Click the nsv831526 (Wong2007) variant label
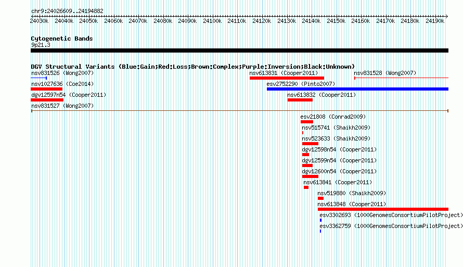Viewport: 463px width, 267px height. click(x=62, y=73)
